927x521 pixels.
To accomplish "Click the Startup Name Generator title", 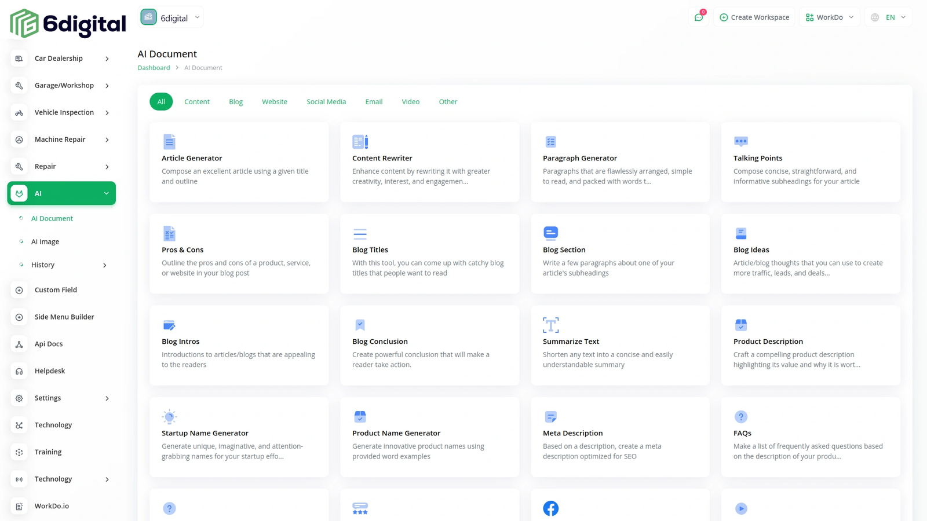I will 205,433.
